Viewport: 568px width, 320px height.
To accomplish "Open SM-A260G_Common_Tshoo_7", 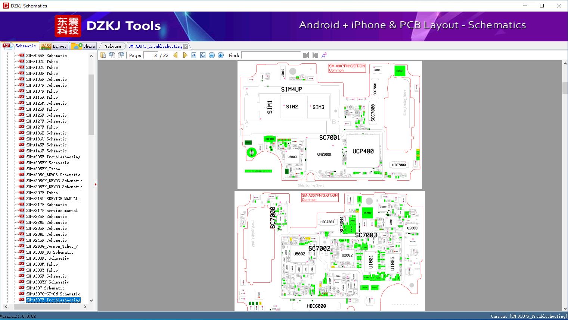I will click(x=52, y=246).
